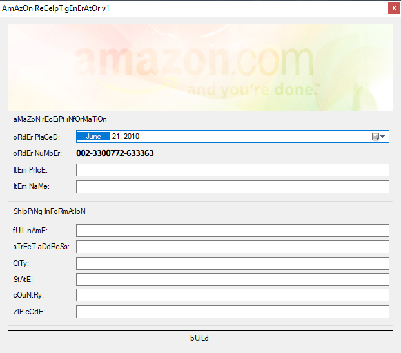Select the year '2010' in order date

131,137
